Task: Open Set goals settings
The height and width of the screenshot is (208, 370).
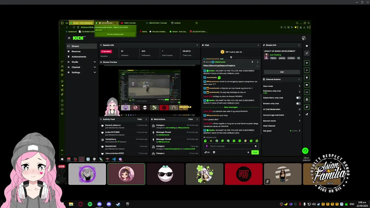Action: pos(282,131)
